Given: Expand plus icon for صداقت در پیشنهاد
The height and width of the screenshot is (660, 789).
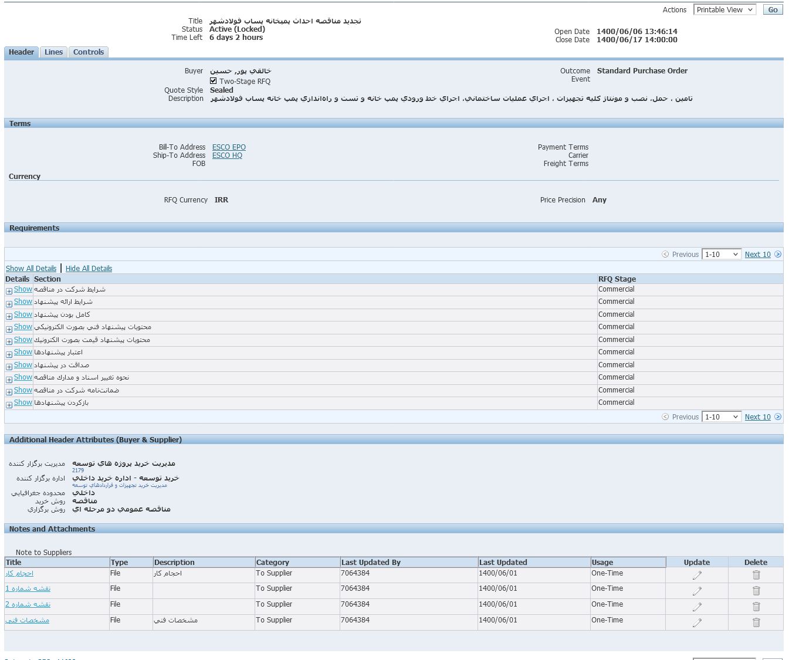Looking at the screenshot, I should (x=9, y=367).
